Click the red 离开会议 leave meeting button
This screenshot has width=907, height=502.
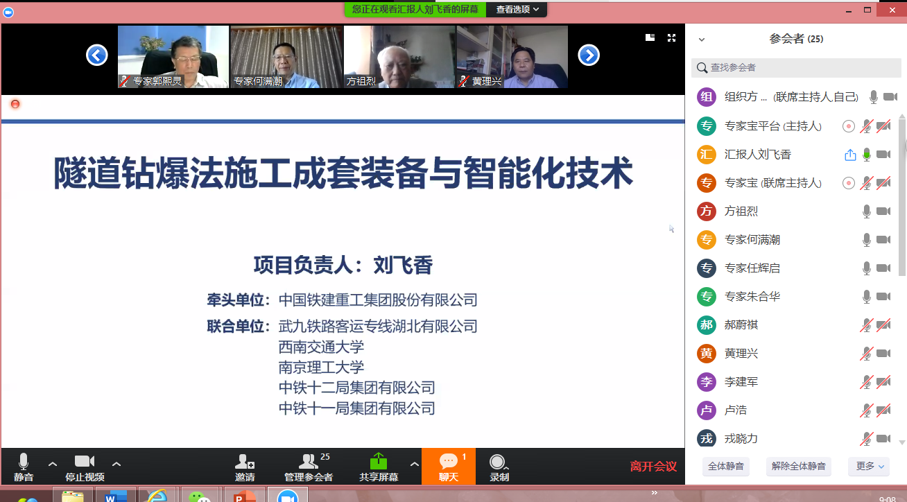pyautogui.click(x=653, y=467)
